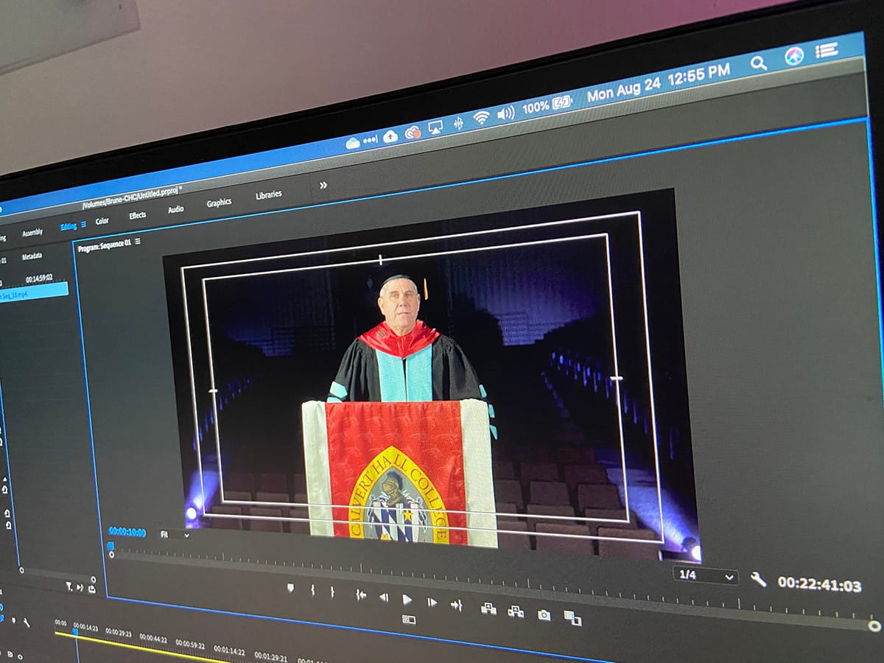Click the cloud upload icon in the menu bar

(x=390, y=136)
